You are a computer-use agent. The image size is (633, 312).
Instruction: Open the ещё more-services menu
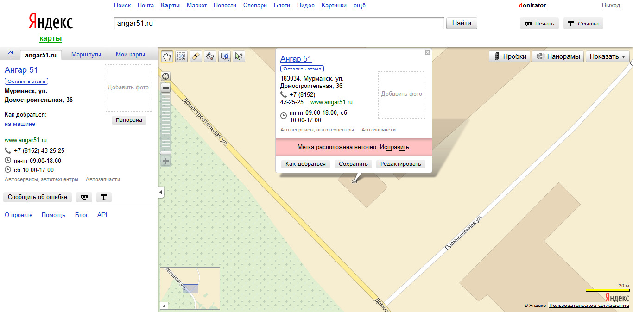point(360,6)
